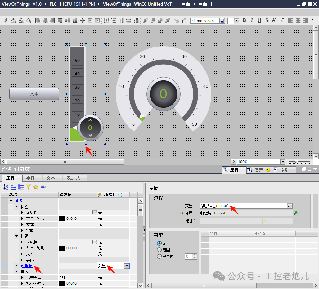The image size is (319, 289).
Task: Click the favorites star icon in properties panel
Action: click(36, 187)
